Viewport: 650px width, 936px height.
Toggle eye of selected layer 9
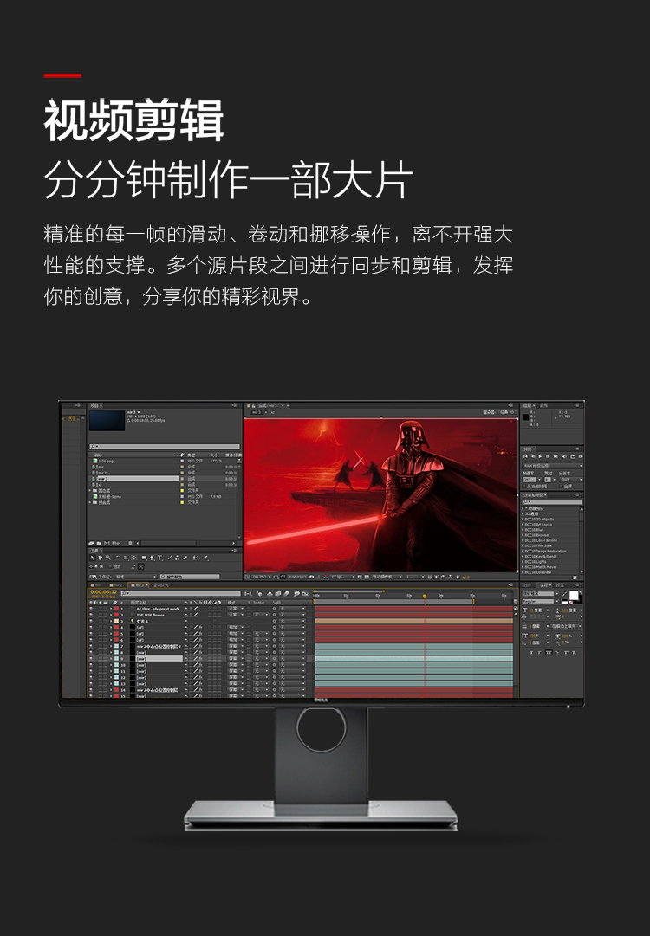pyautogui.click(x=91, y=658)
